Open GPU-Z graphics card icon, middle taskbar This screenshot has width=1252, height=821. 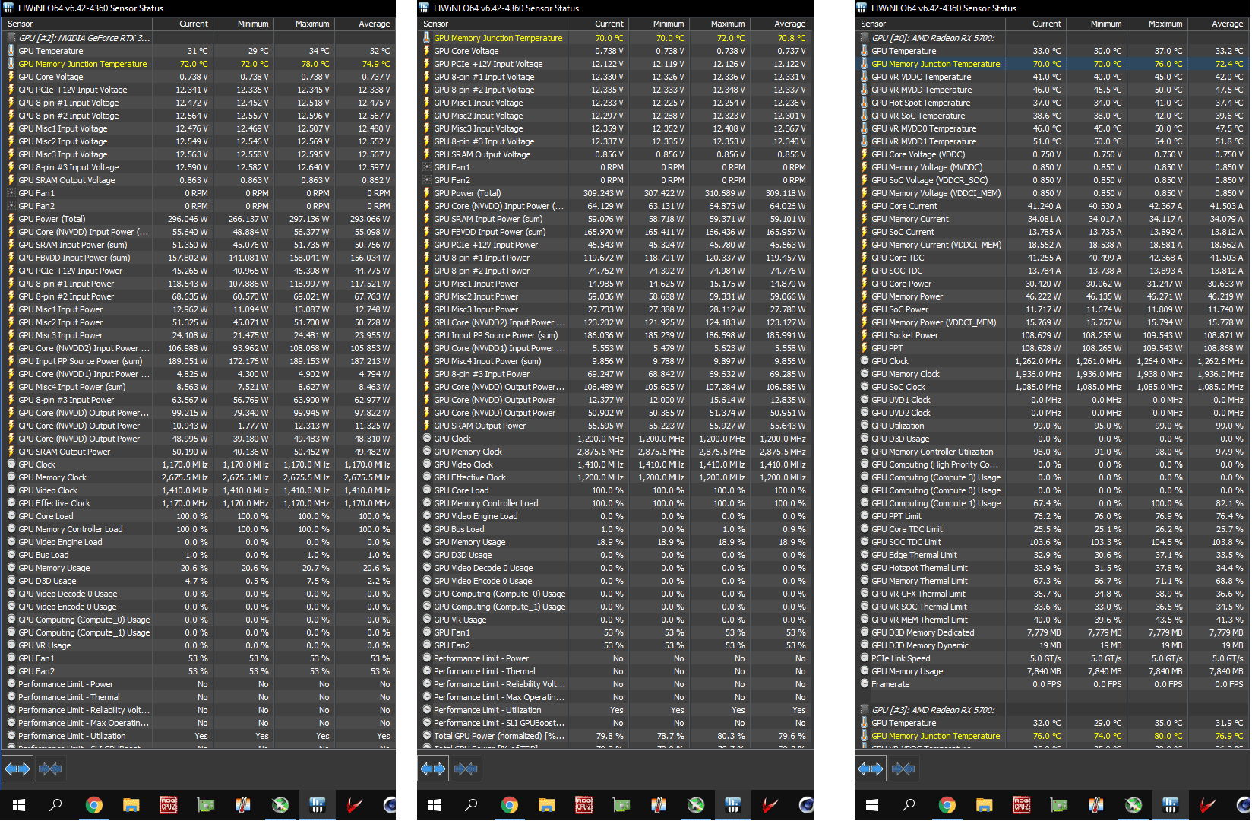tap(621, 805)
